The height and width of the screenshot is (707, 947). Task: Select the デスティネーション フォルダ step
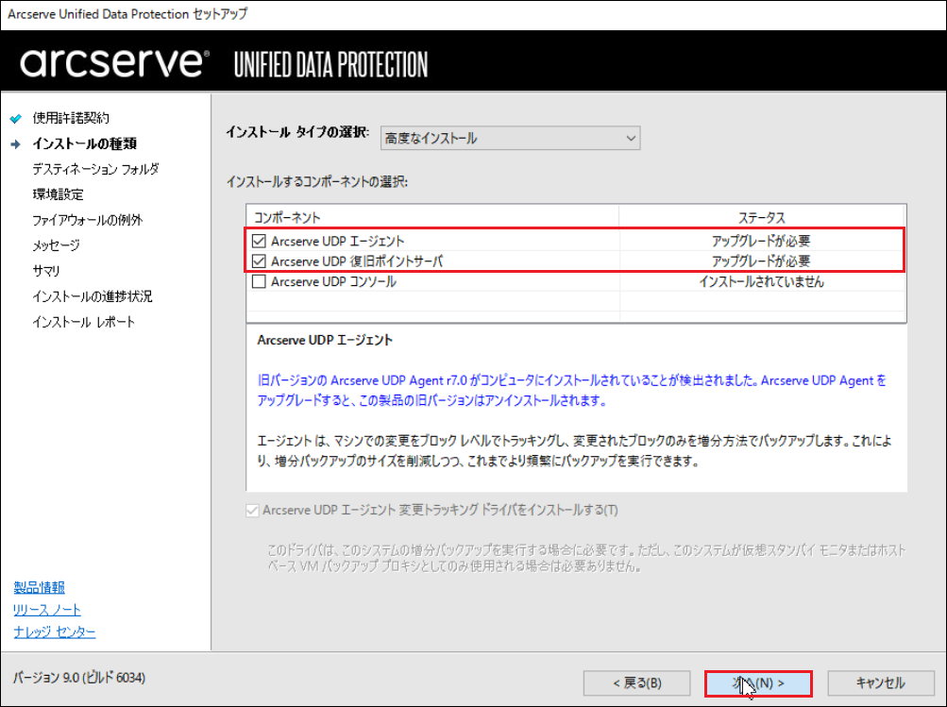pos(95,169)
